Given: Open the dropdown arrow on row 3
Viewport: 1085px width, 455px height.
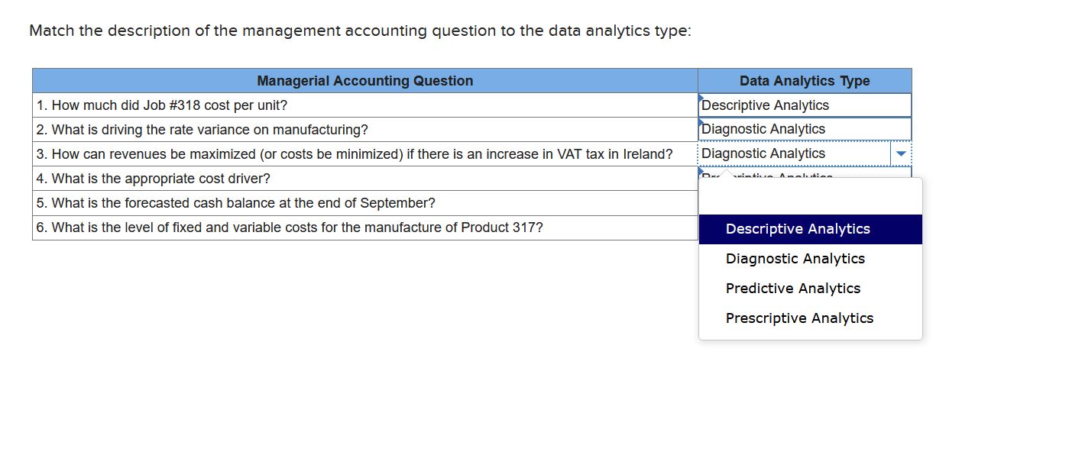Looking at the screenshot, I should (902, 153).
